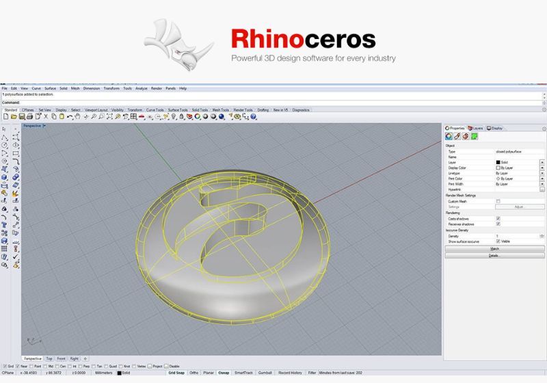This screenshot has height=383, width=547.
Task: Enable the Custom Mesh checkbox
Action: [498, 201]
